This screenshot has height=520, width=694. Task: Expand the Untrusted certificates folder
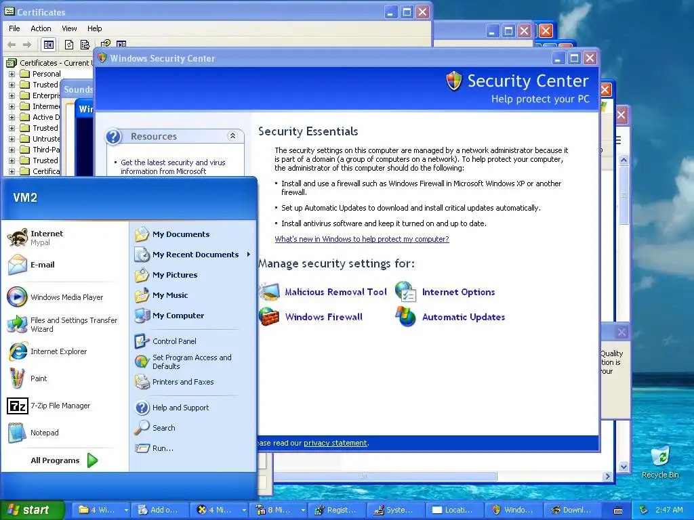[12, 139]
